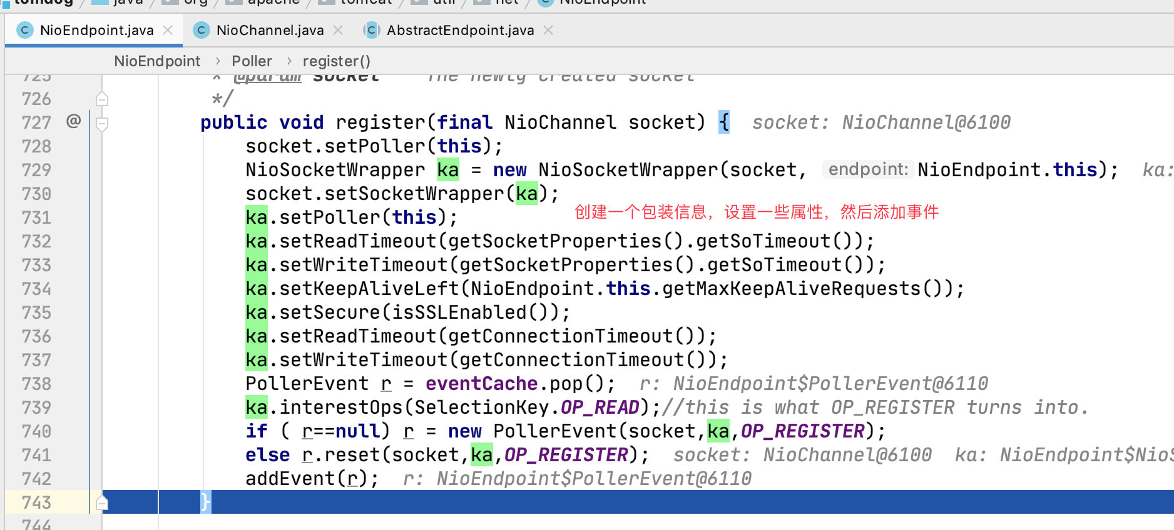The image size is (1174, 530).
Task: Click 'setKeepAliveLeft' on line 734
Action: pyautogui.click(x=369, y=289)
